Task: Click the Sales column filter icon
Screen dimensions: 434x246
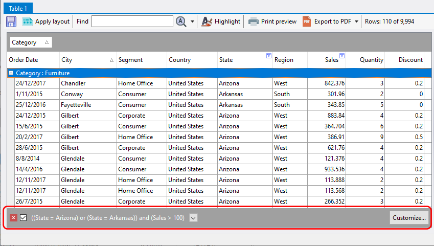Action: pos(342,56)
